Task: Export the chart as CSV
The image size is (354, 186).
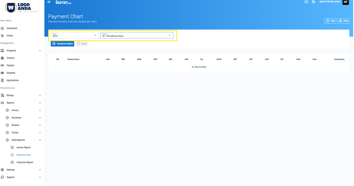Action: (x=330, y=21)
